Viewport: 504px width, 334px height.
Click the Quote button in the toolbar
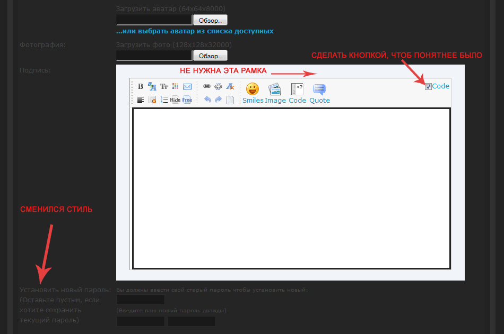(319, 93)
